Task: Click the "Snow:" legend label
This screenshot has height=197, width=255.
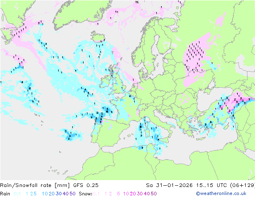Action: pyautogui.click(x=86, y=194)
